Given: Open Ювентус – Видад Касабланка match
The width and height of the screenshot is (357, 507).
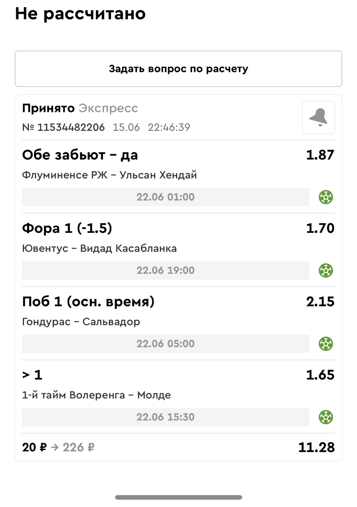Looking at the screenshot, I should tap(99, 248).
